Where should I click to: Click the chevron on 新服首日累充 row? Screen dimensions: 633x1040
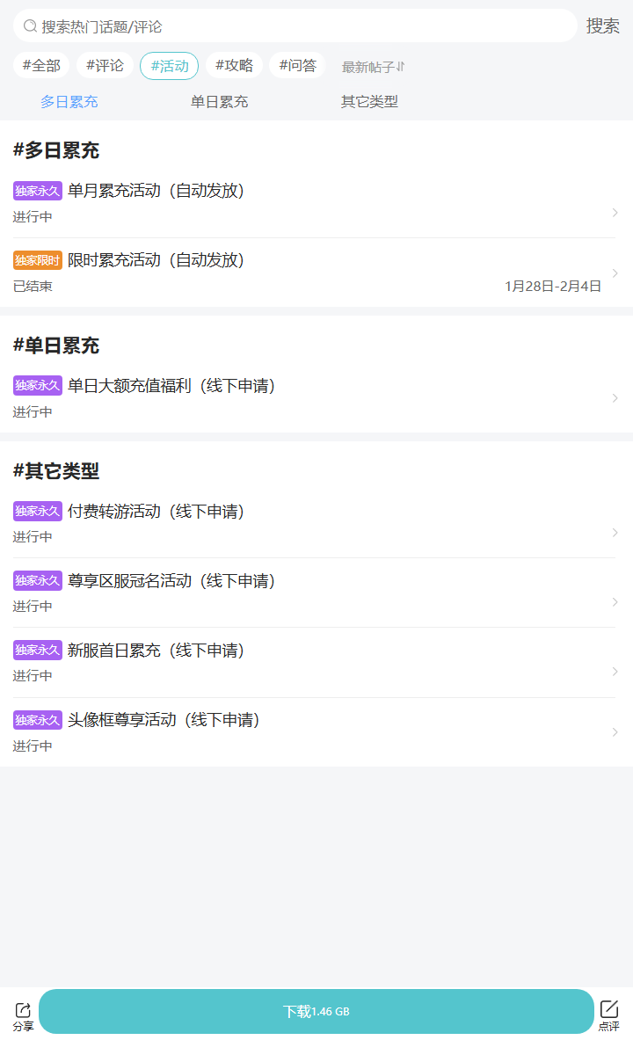615,672
